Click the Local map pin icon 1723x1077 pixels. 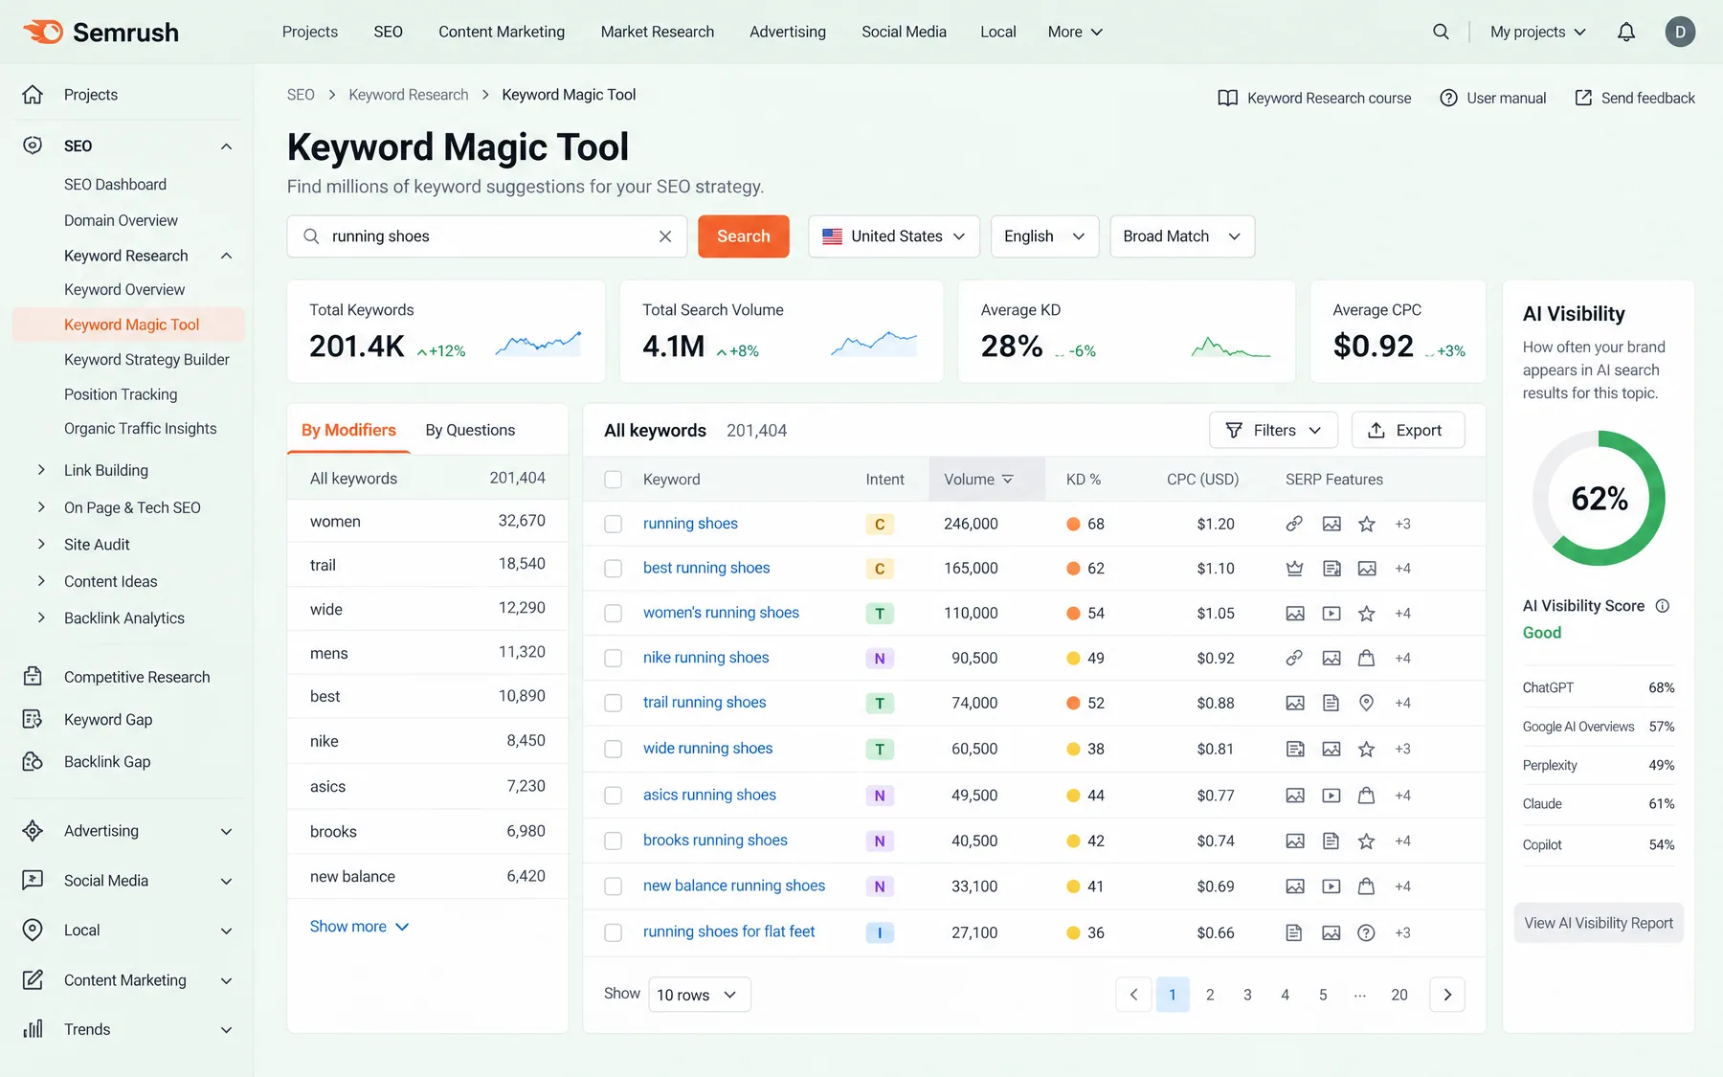click(x=33, y=930)
